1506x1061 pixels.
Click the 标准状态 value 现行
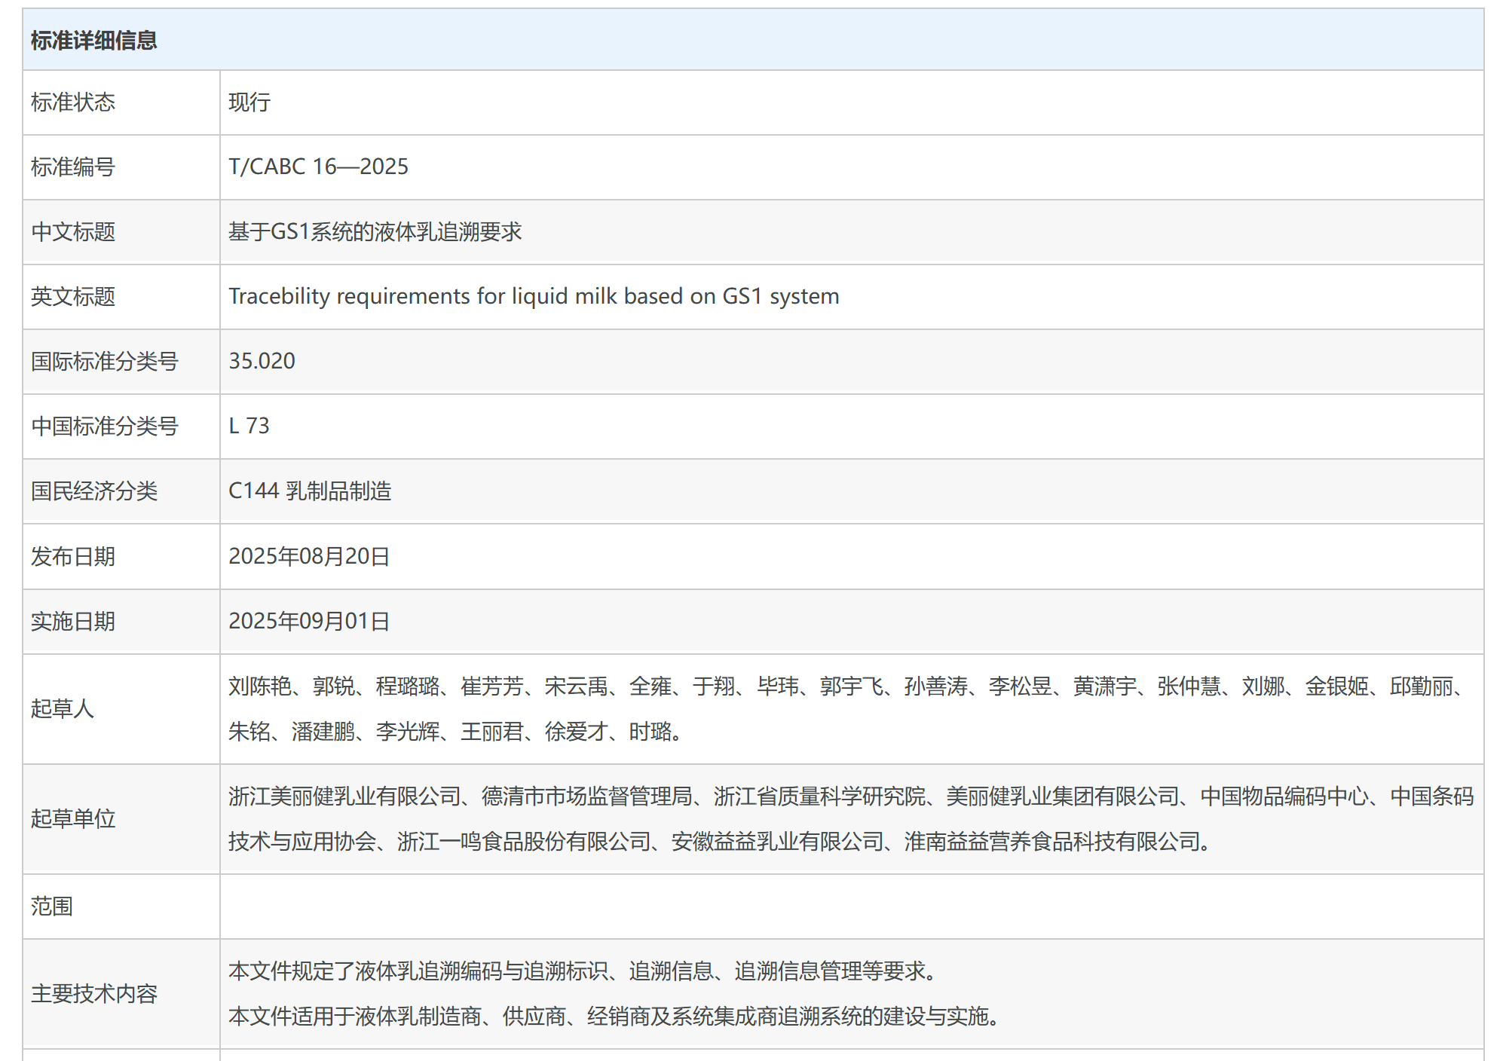coord(249,102)
